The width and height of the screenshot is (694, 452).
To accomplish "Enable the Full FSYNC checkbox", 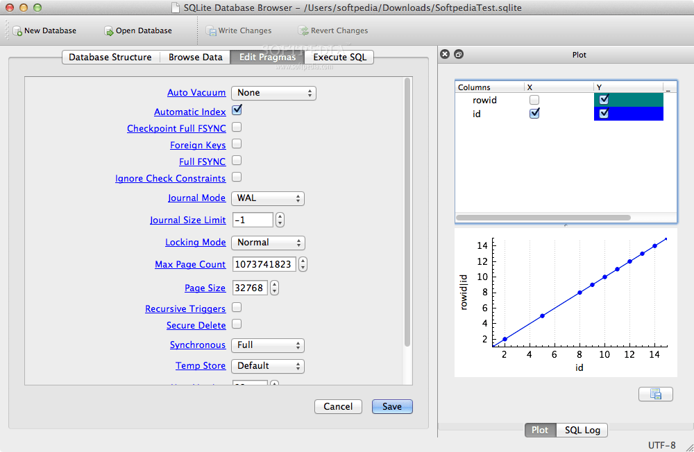I will point(237,160).
